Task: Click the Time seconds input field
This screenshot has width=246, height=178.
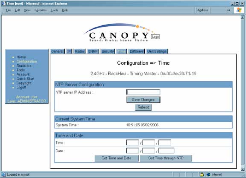Action: point(165,143)
